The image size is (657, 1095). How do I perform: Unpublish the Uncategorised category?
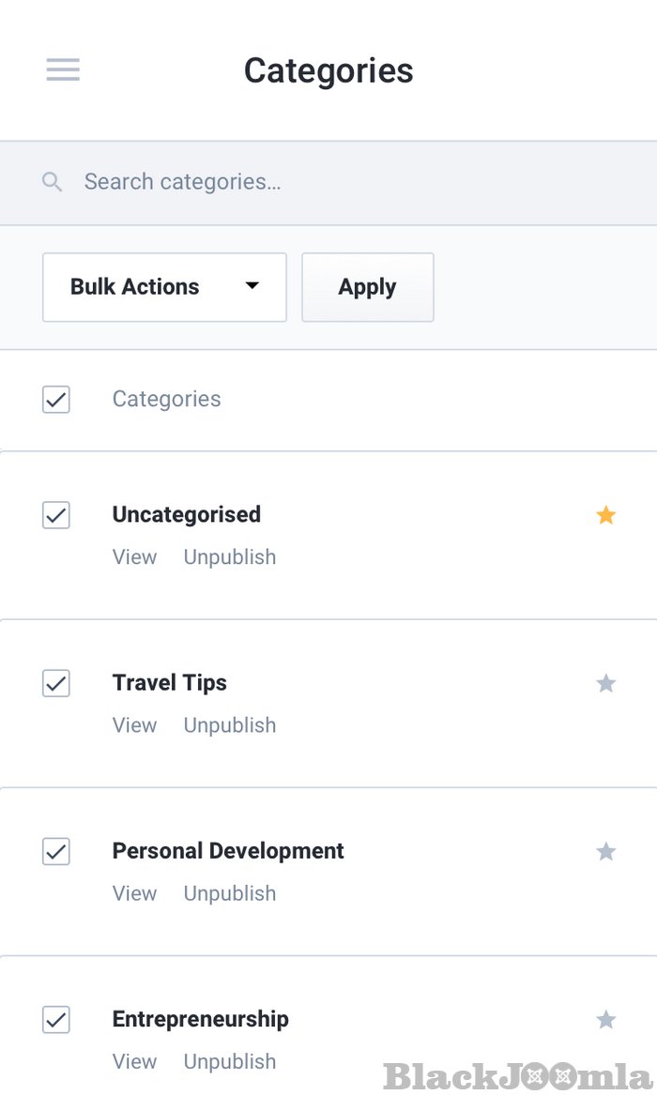pyautogui.click(x=229, y=556)
